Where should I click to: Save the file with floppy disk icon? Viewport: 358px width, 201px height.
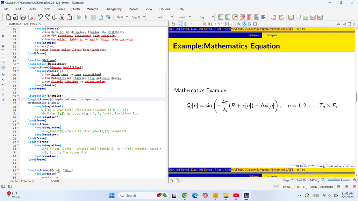pyautogui.click(x=23, y=17)
